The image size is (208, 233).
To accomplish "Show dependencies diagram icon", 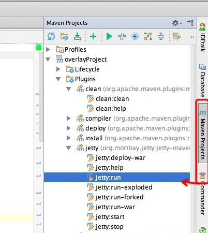I will (148, 36).
